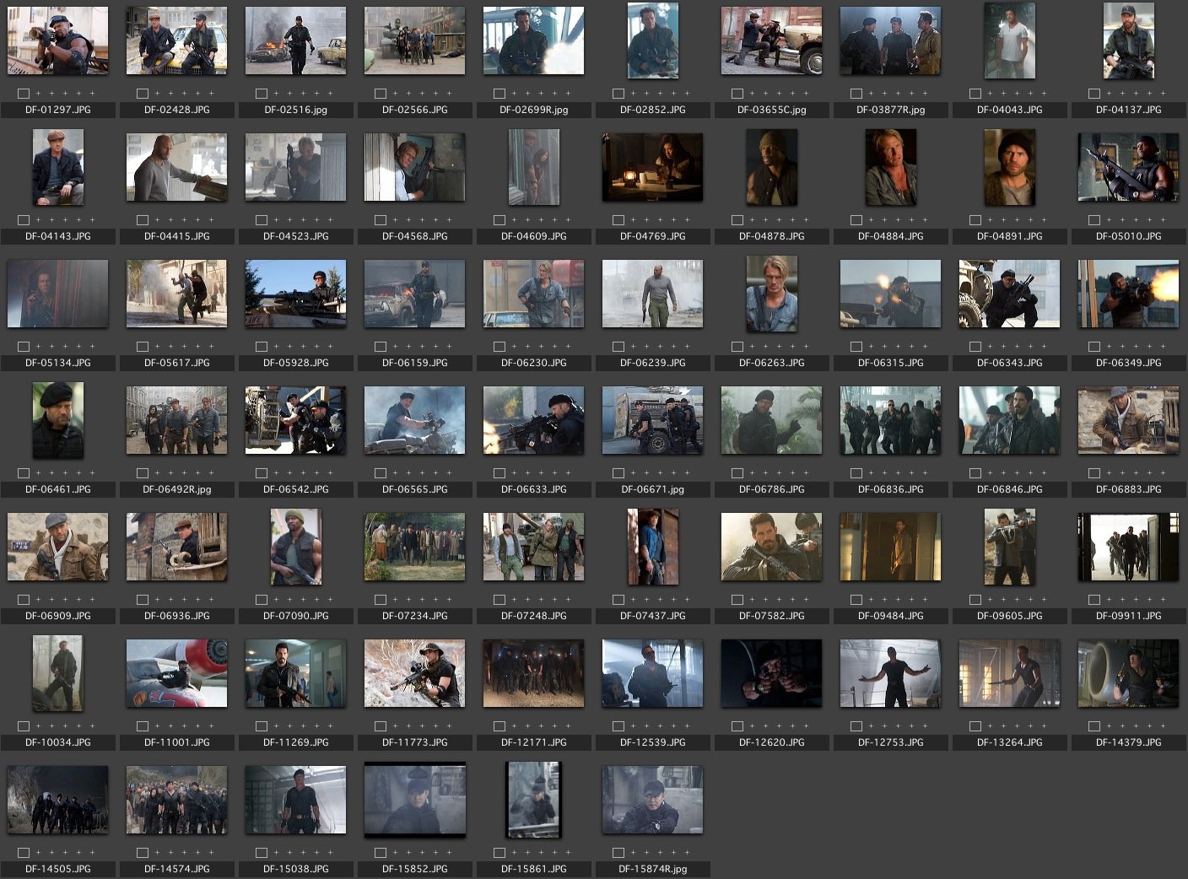The width and height of the screenshot is (1188, 879).
Task: Select the DF-02428.JPG thumbnail image
Action: [x=176, y=40]
